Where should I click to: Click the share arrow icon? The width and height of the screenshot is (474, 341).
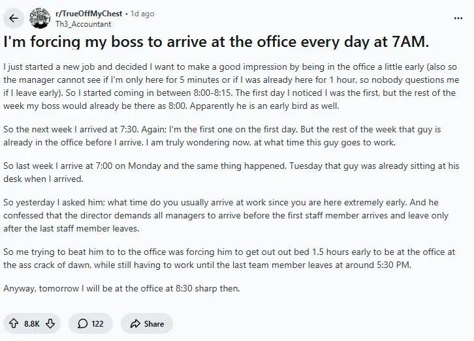(135, 323)
